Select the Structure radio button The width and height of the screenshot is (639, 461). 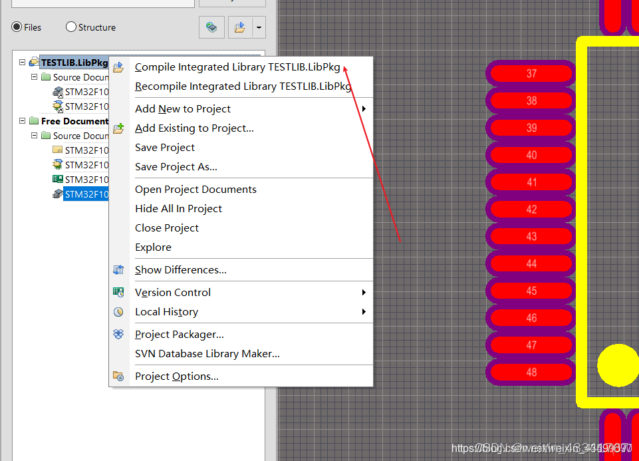tap(71, 27)
